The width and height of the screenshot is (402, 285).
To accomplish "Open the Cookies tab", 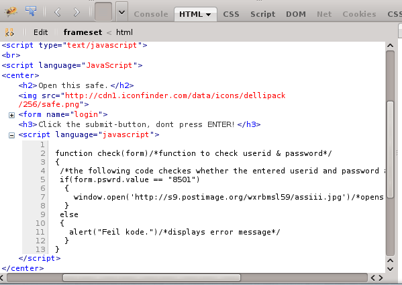I will pos(359,14).
